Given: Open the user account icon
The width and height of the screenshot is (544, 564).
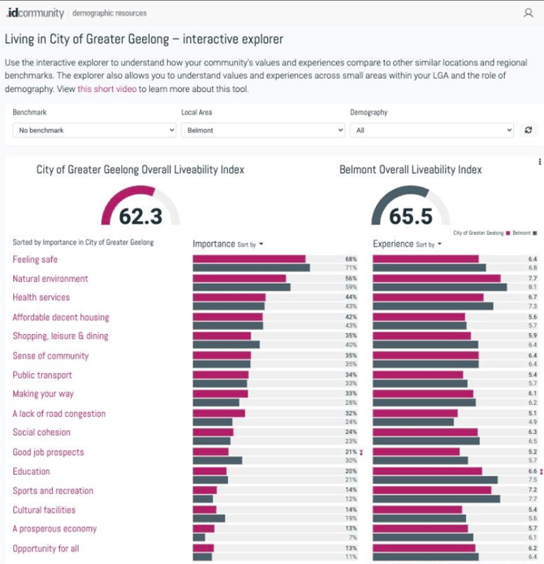Looking at the screenshot, I should tap(528, 13).
